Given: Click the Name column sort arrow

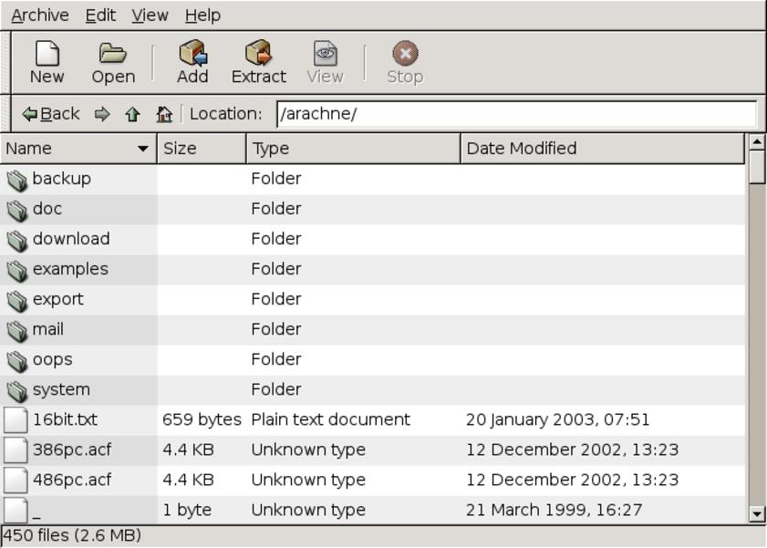Looking at the screenshot, I should pos(143,149).
